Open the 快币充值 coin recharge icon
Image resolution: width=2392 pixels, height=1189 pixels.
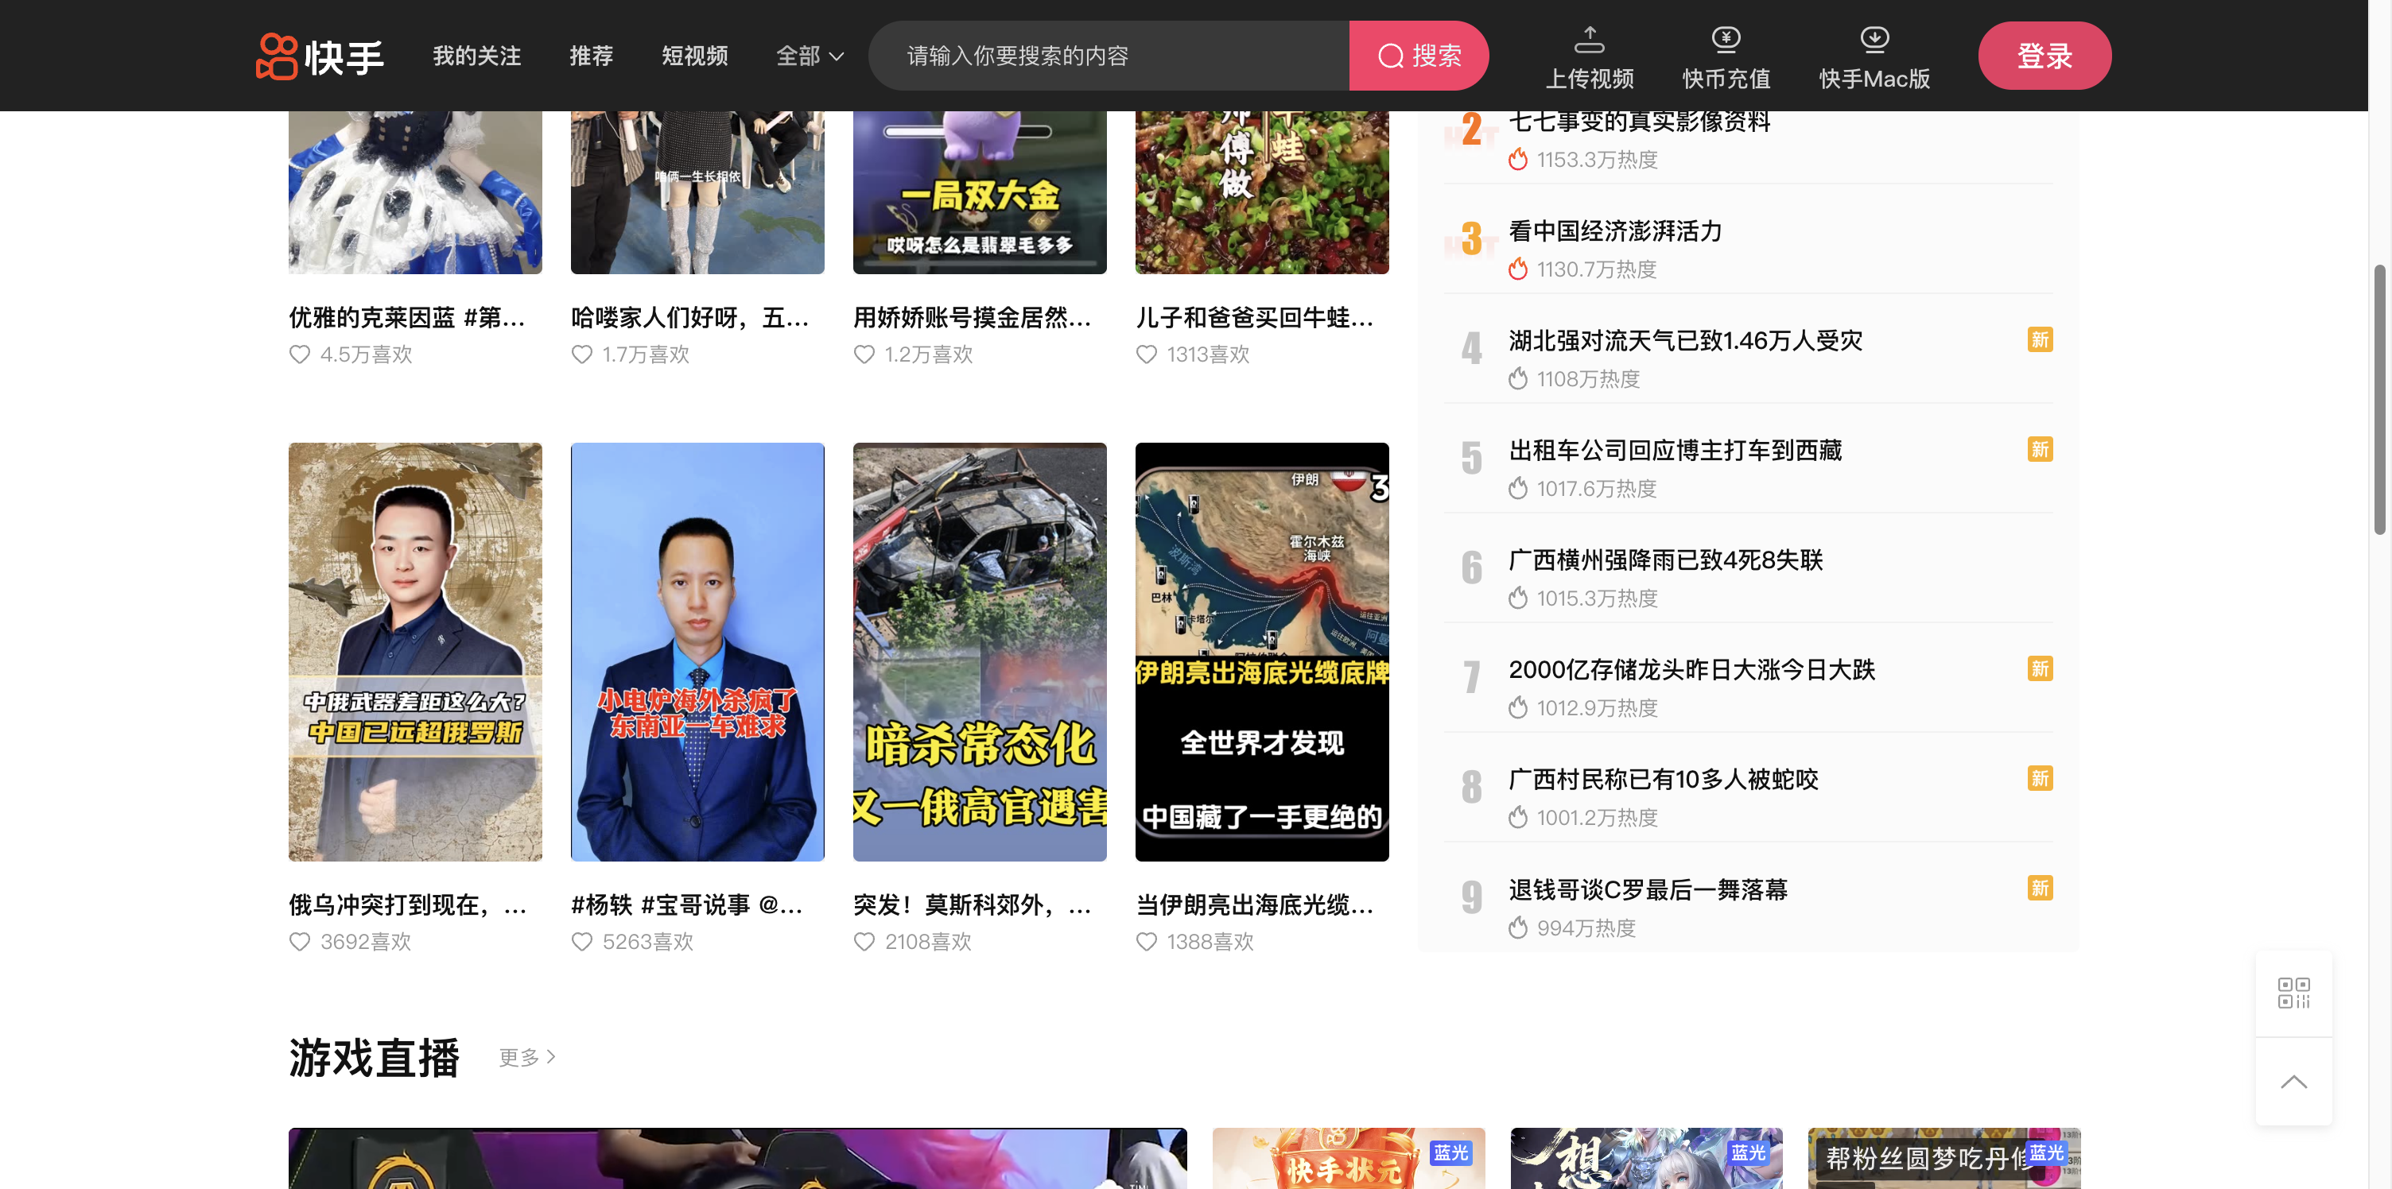click(1726, 39)
